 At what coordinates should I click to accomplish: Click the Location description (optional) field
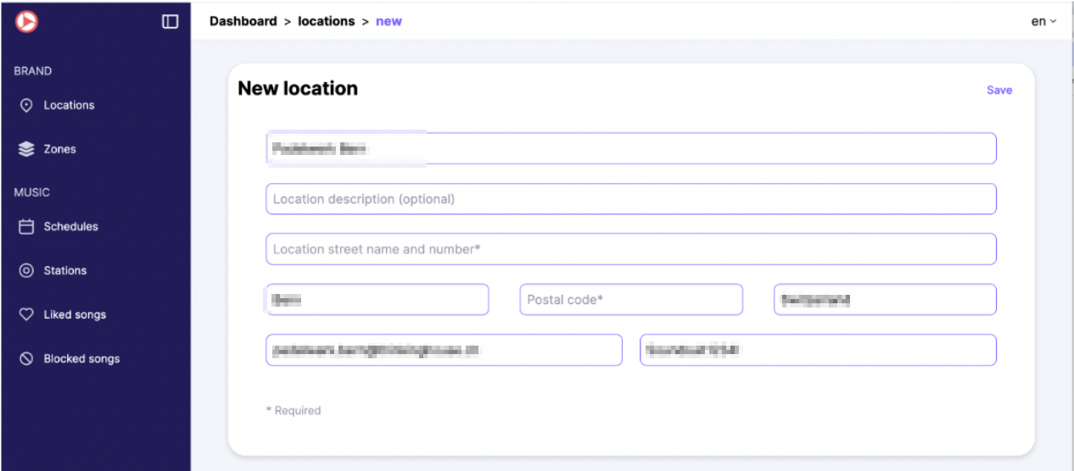tap(630, 199)
